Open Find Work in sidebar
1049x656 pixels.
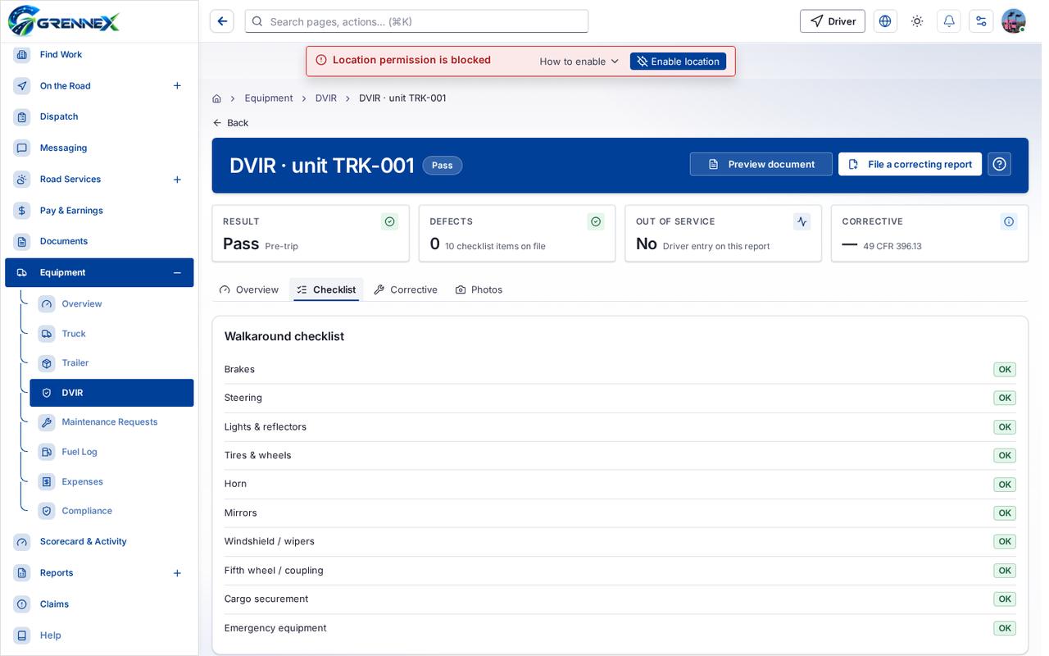point(99,54)
